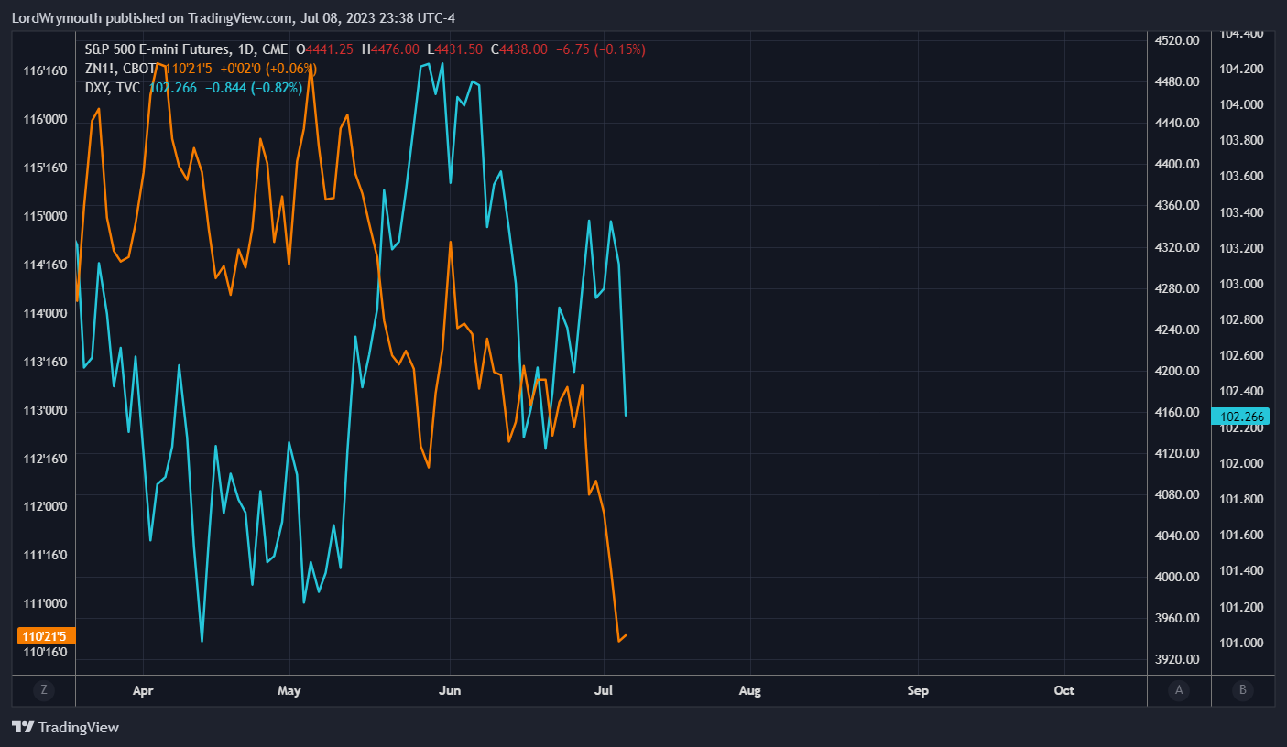Click the ZN1! change +0'02'0 (+0.06%)

[268, 69]
